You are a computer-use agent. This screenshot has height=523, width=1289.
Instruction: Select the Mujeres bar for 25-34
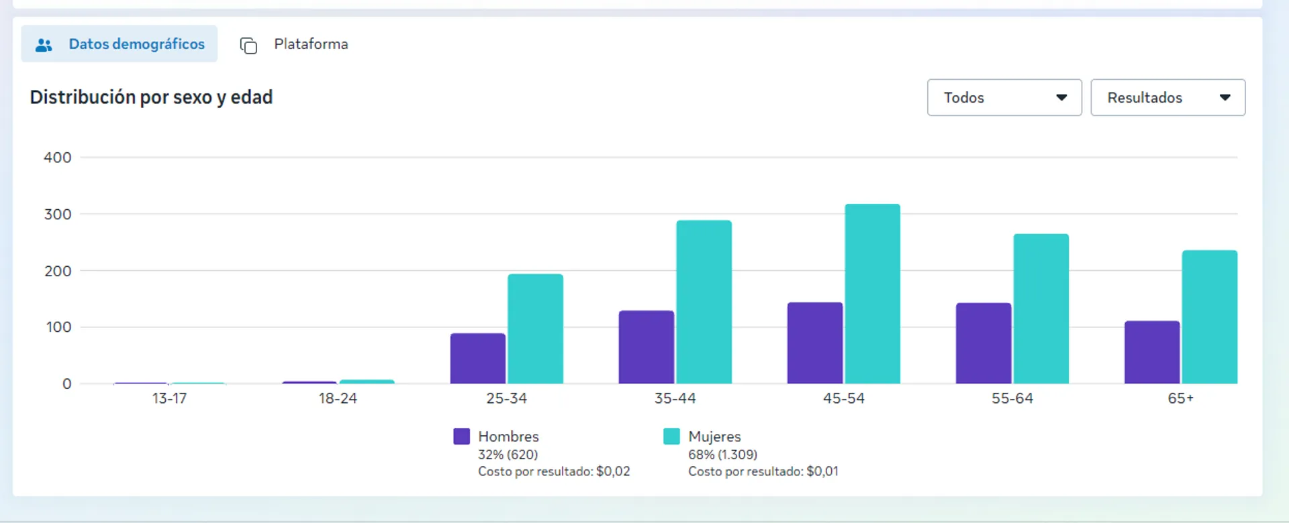535,329
